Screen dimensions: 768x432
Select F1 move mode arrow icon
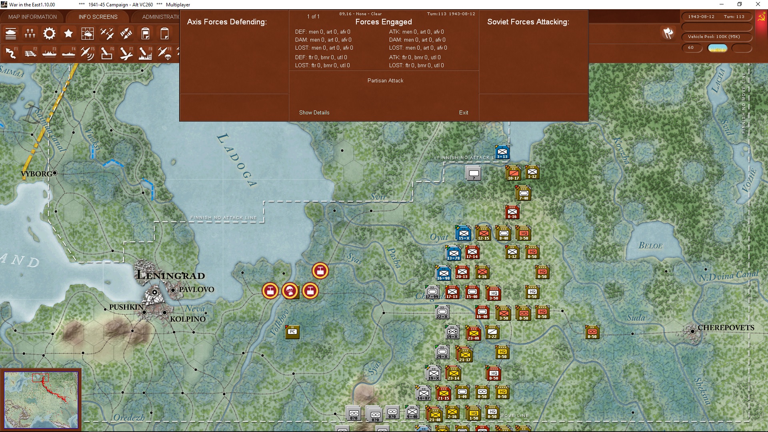[11, 53]
